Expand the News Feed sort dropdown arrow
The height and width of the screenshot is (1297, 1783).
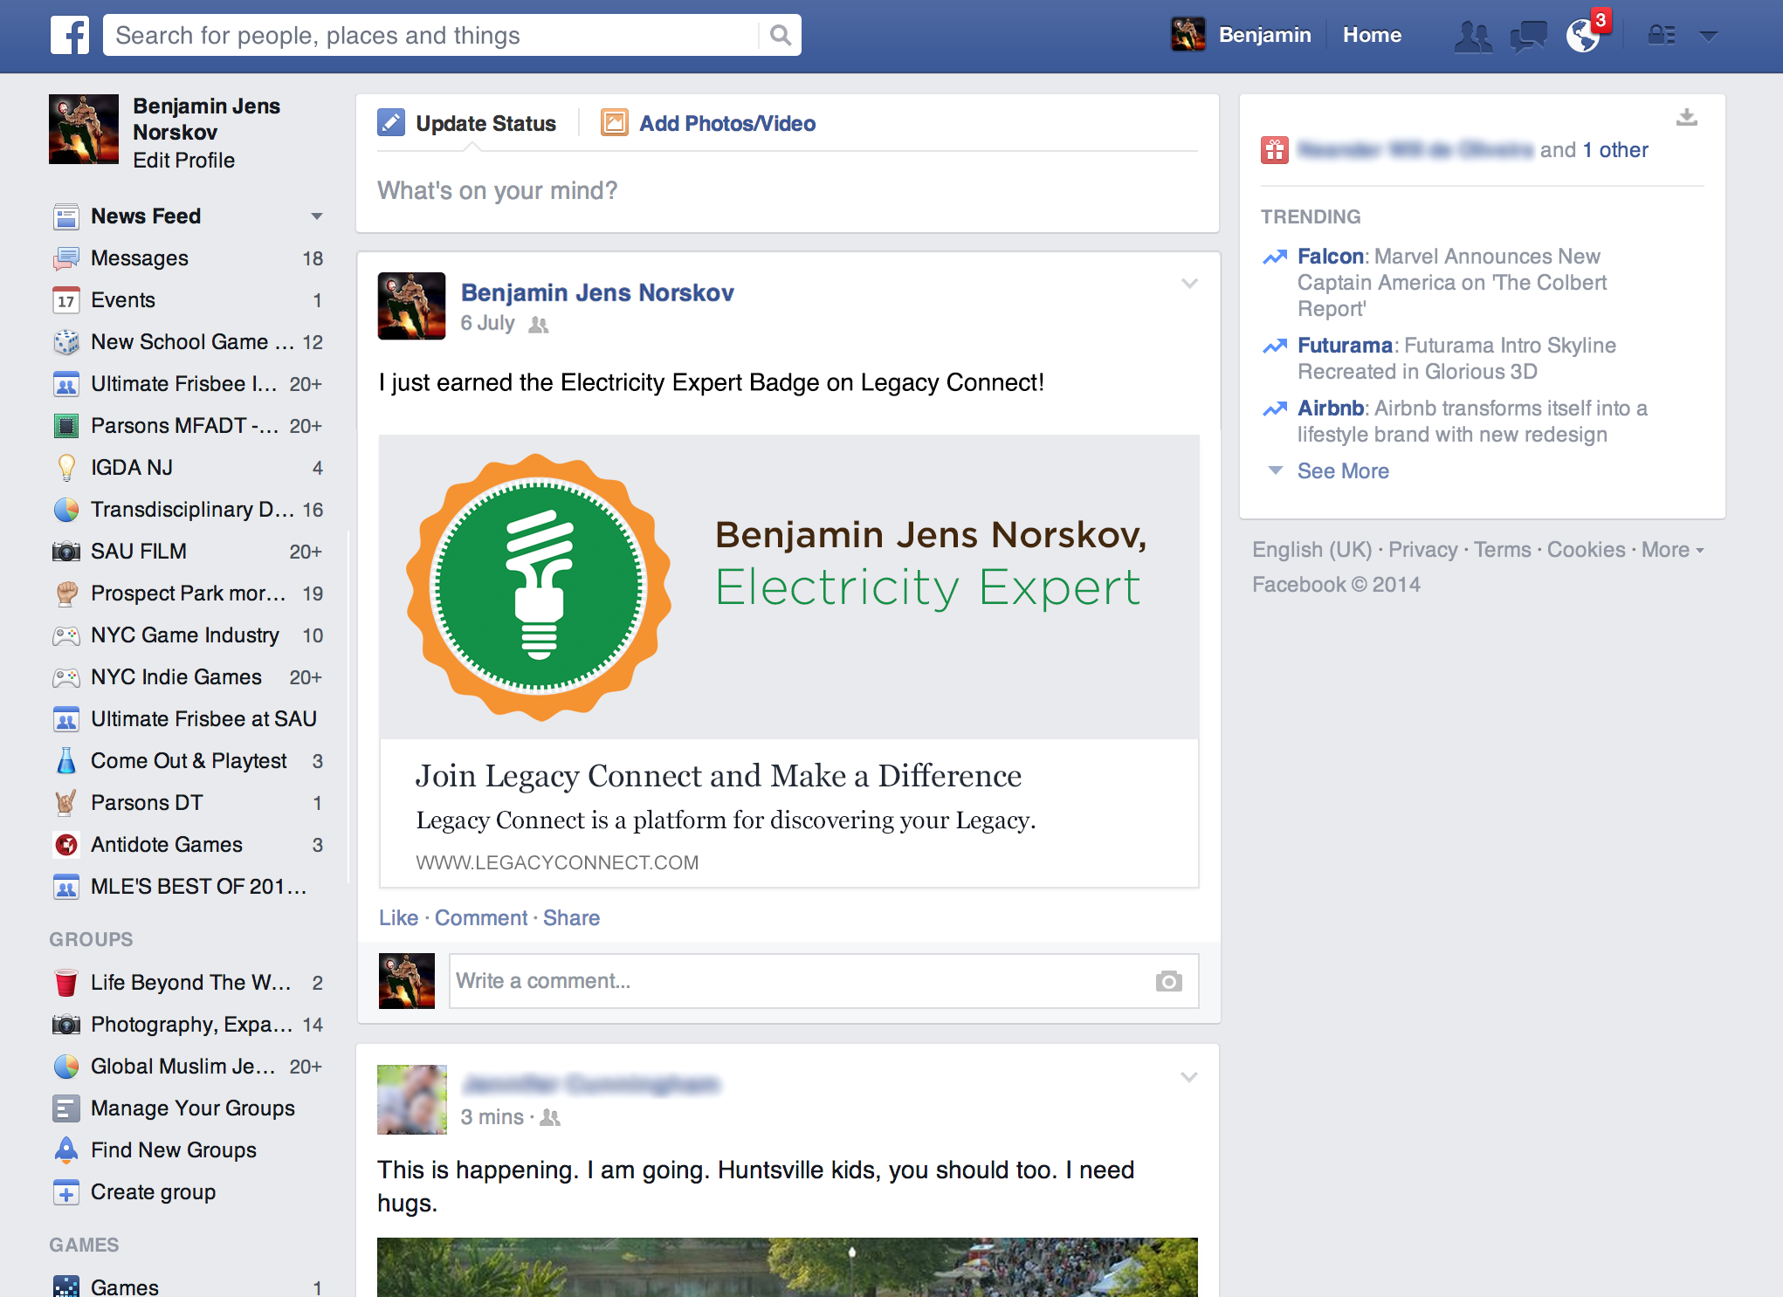(316, 216)
